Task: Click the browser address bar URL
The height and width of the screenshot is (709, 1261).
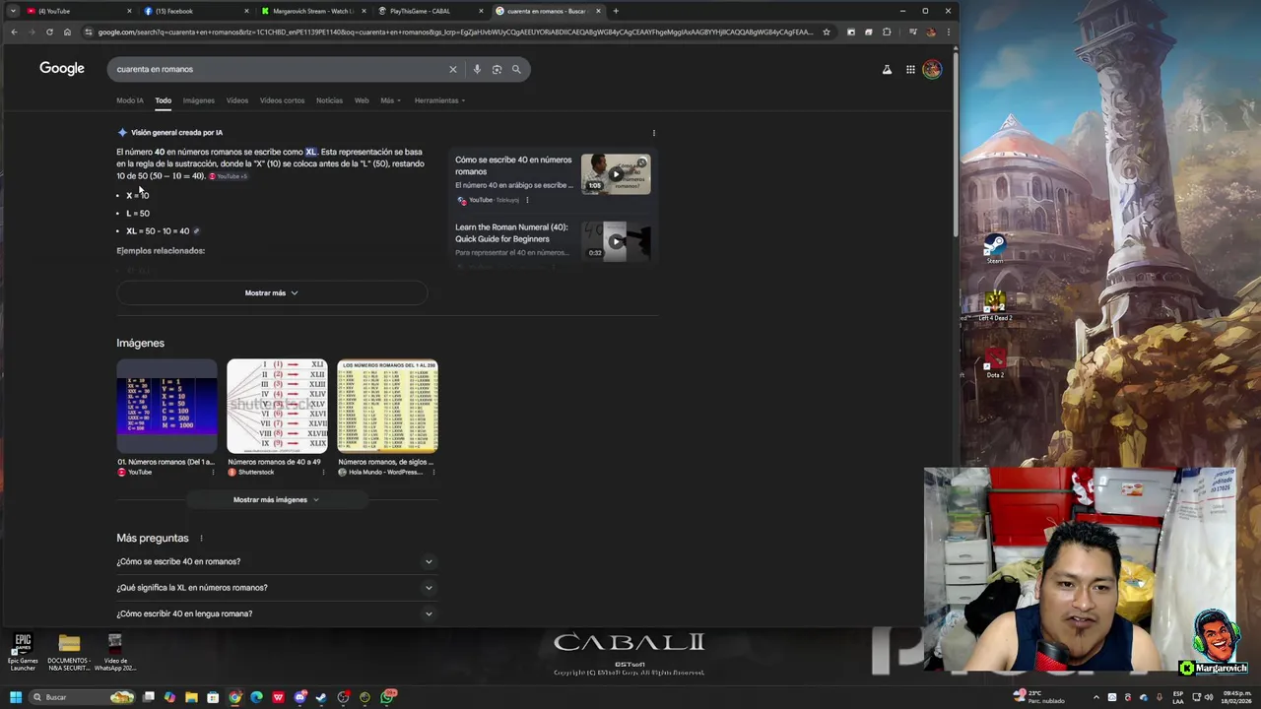Action: 455,32
